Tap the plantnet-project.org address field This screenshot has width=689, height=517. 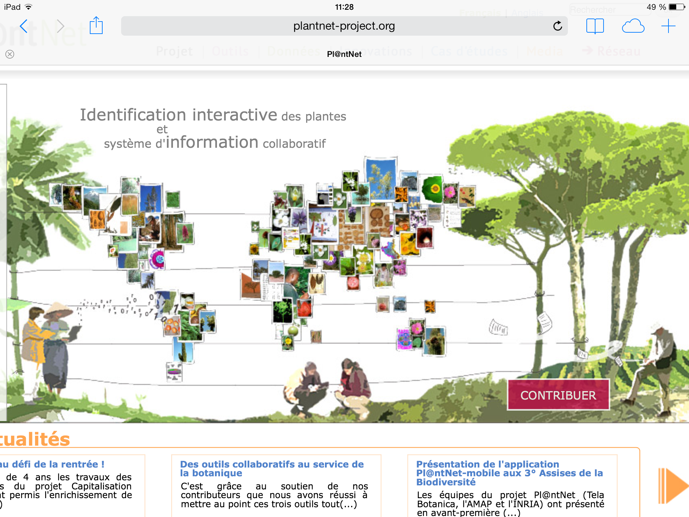pos(344,26)
